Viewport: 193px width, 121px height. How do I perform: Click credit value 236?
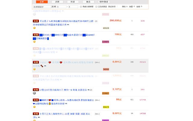click(x=143, y=21)
